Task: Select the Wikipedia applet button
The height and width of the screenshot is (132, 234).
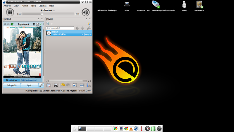Action: coord(12,85)
